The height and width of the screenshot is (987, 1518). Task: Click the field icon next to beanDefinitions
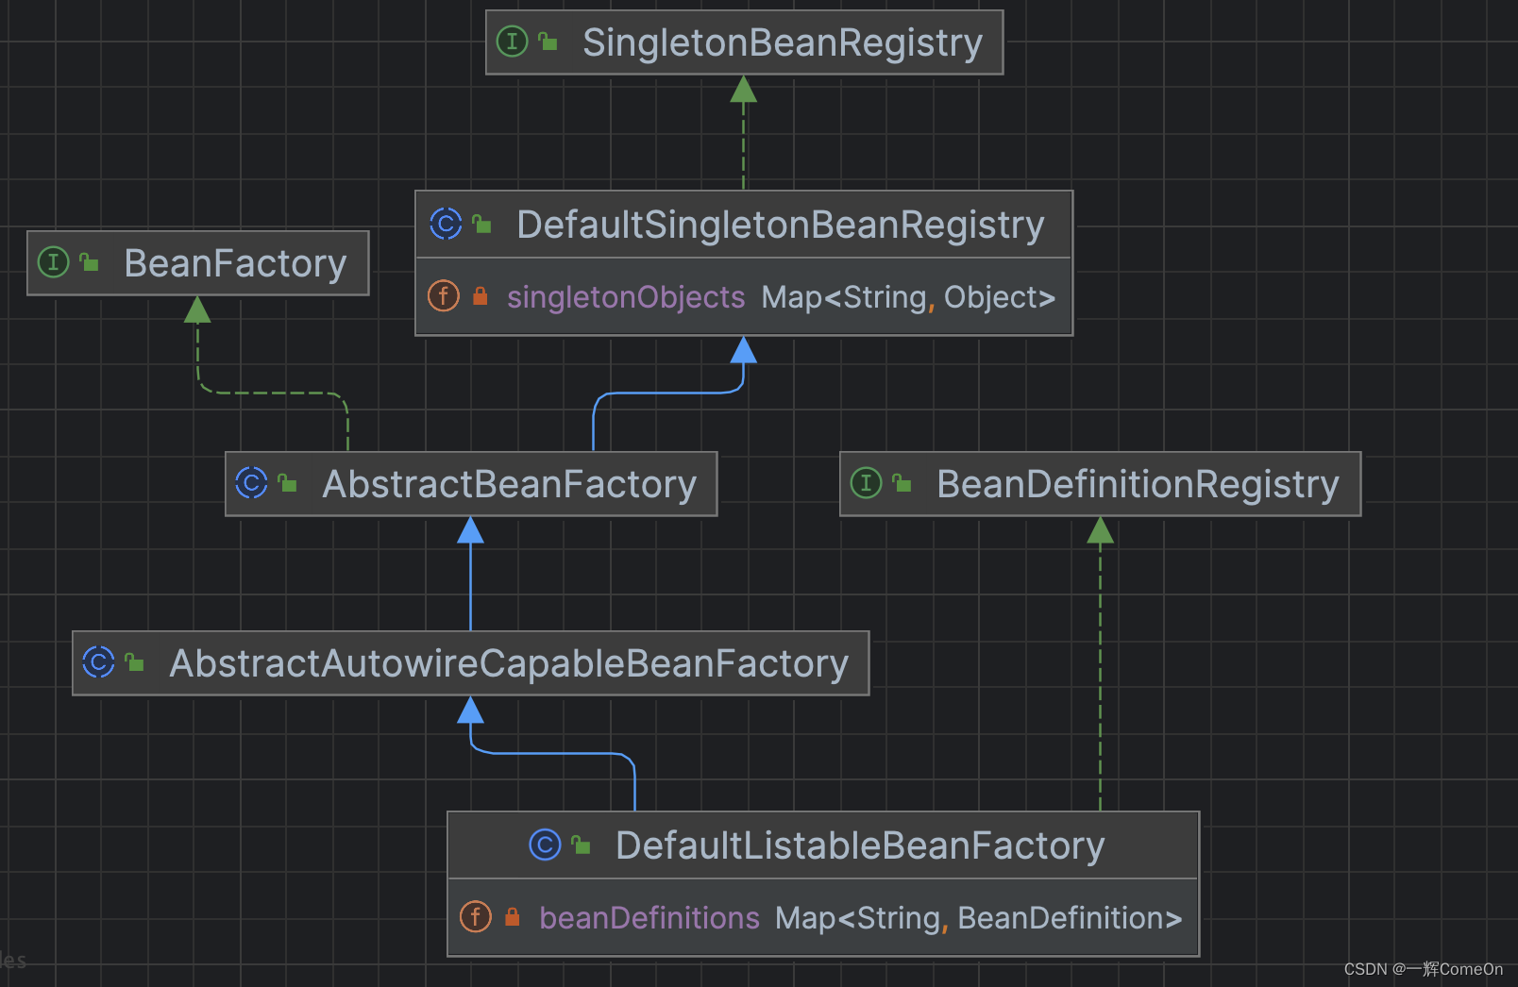(x=475, y=916)
